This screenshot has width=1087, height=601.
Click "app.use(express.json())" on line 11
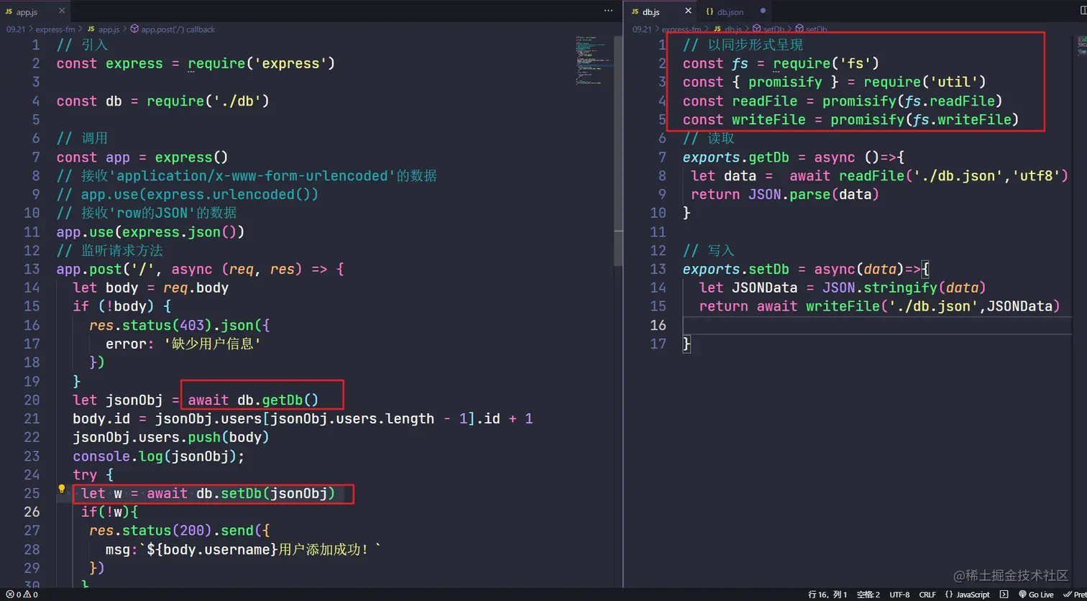pyautogui.click(x=151, y=232)
